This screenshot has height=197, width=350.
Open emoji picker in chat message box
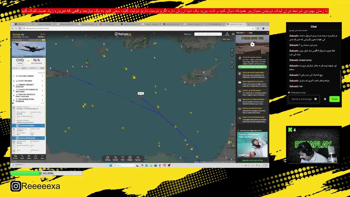point(315,99)
